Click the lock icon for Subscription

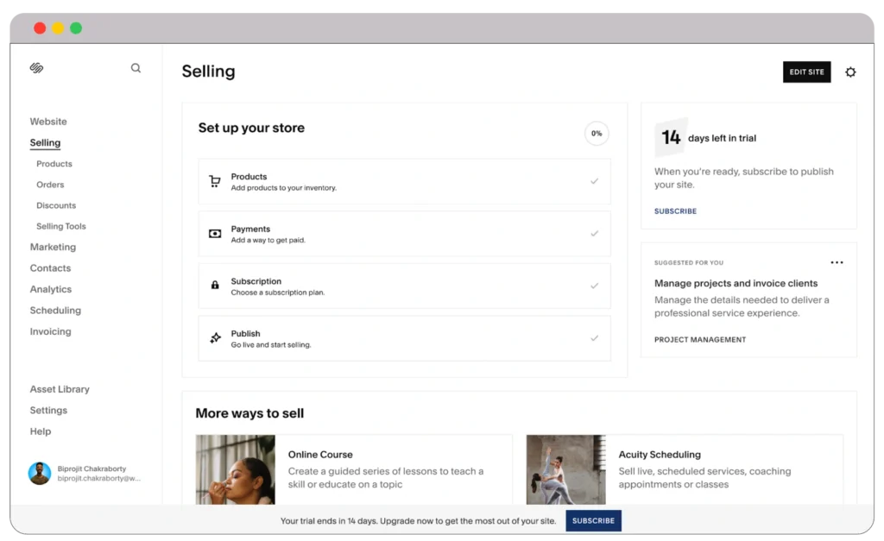click(x=214, y=286)
